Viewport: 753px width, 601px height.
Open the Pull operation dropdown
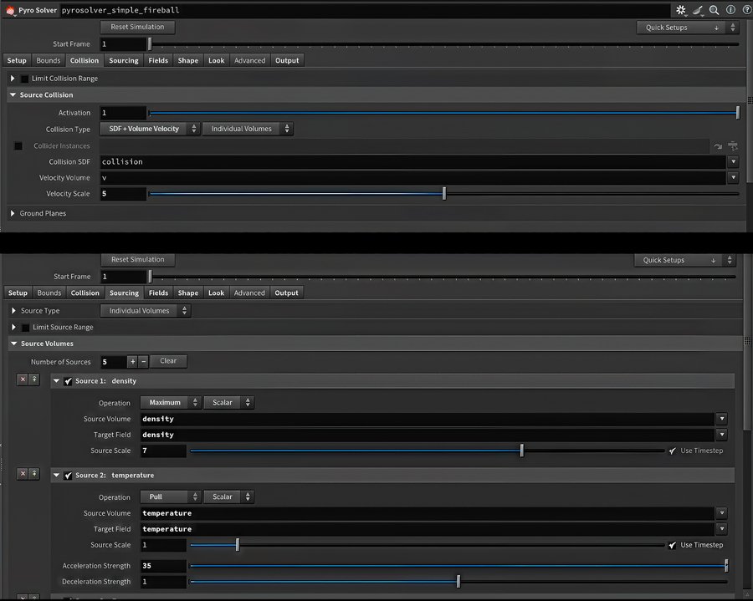(171, 497)
